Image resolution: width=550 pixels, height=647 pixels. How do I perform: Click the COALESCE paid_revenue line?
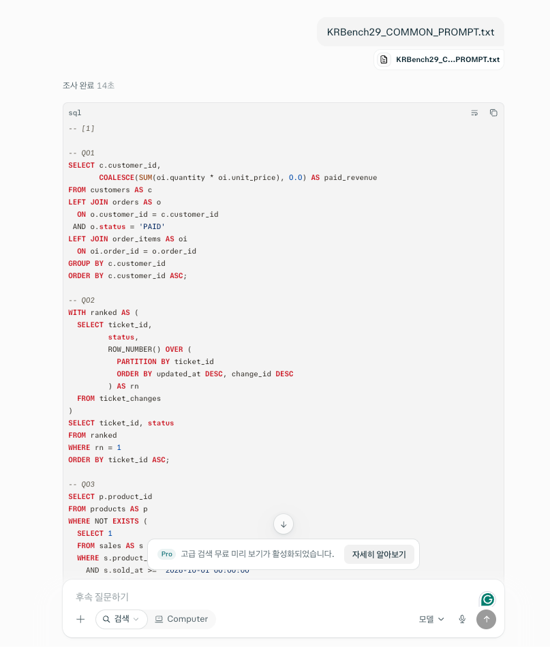(238, 177)
